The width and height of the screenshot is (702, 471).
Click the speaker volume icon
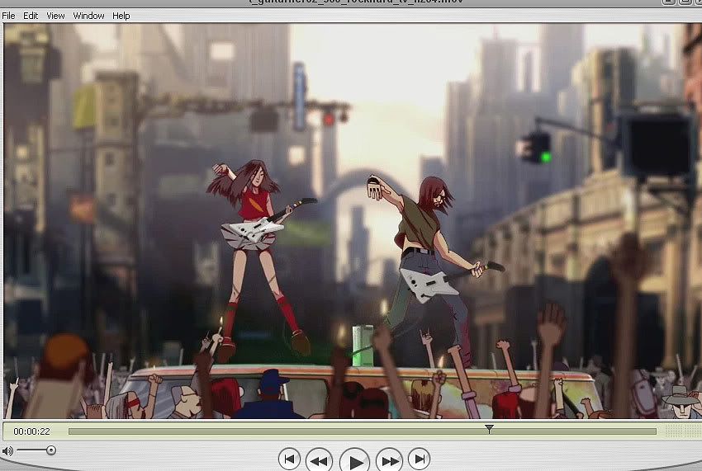[7, 451]
